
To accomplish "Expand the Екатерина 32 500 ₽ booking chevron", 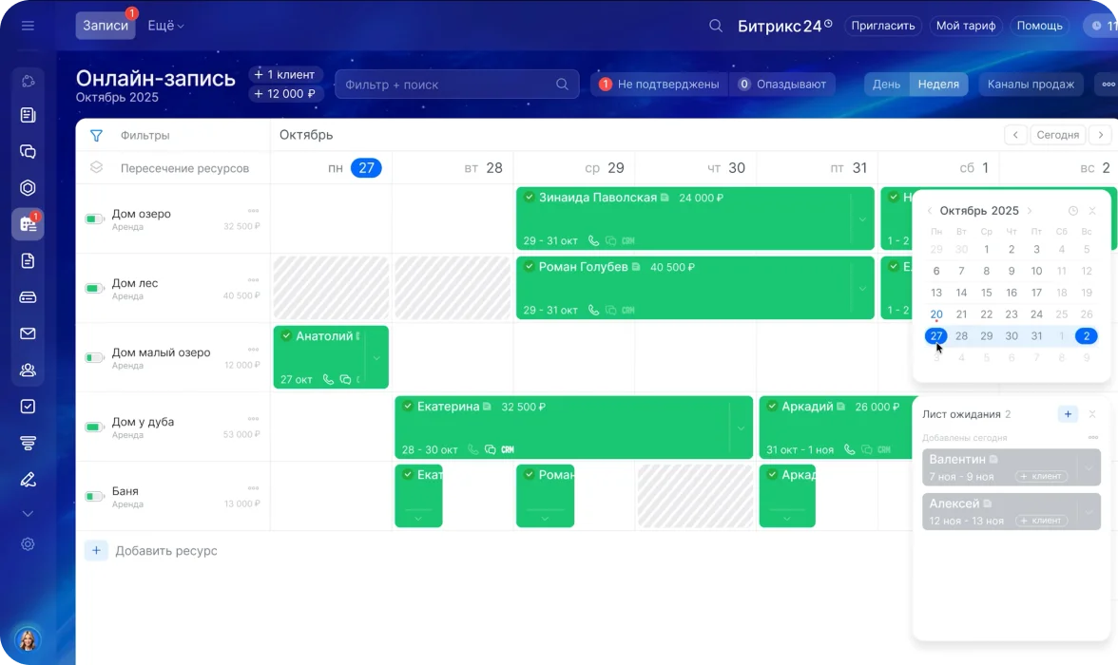I will point(741,427).
